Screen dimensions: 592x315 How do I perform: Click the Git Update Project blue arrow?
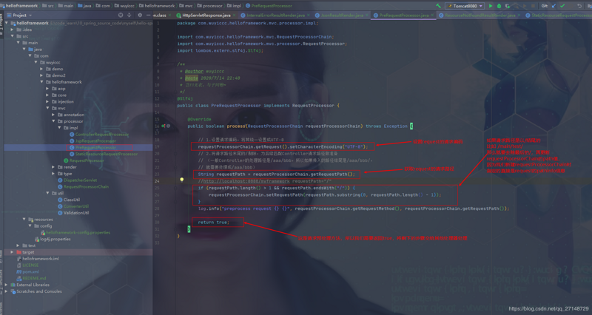click(x=554, y=6)
